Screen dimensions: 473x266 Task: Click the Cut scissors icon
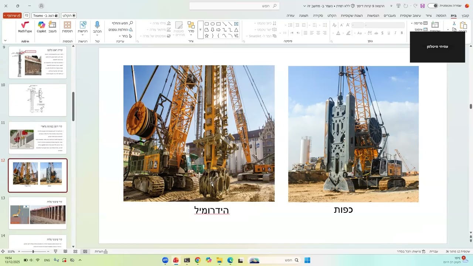(x=454, y=23)
